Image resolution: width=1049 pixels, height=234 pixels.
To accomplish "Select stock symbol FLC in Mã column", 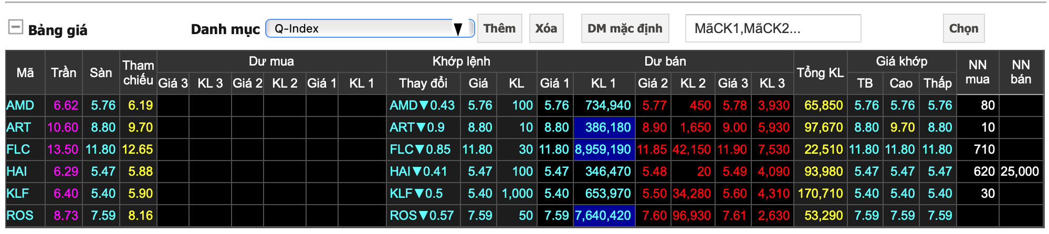I will pos(18,150).
